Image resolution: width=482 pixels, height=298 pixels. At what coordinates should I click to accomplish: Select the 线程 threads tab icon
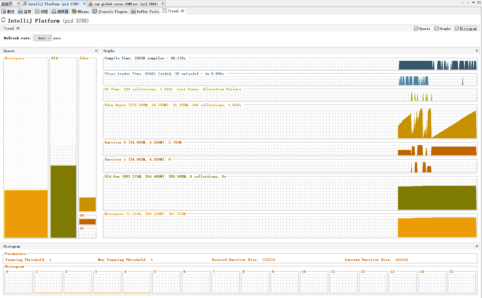pos(37,12)
